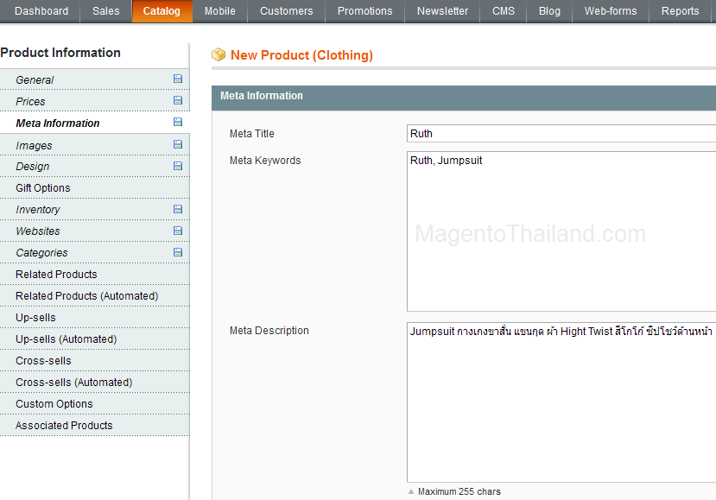Click the save icon beside Design
716x500 pixels.
(178, 166)
